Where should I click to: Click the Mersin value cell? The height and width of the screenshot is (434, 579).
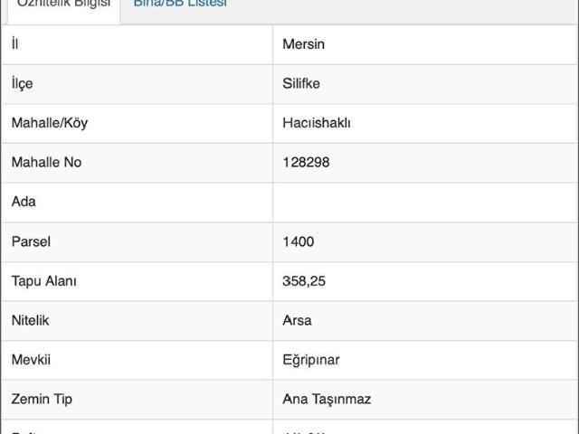click(x=303, y=44)
